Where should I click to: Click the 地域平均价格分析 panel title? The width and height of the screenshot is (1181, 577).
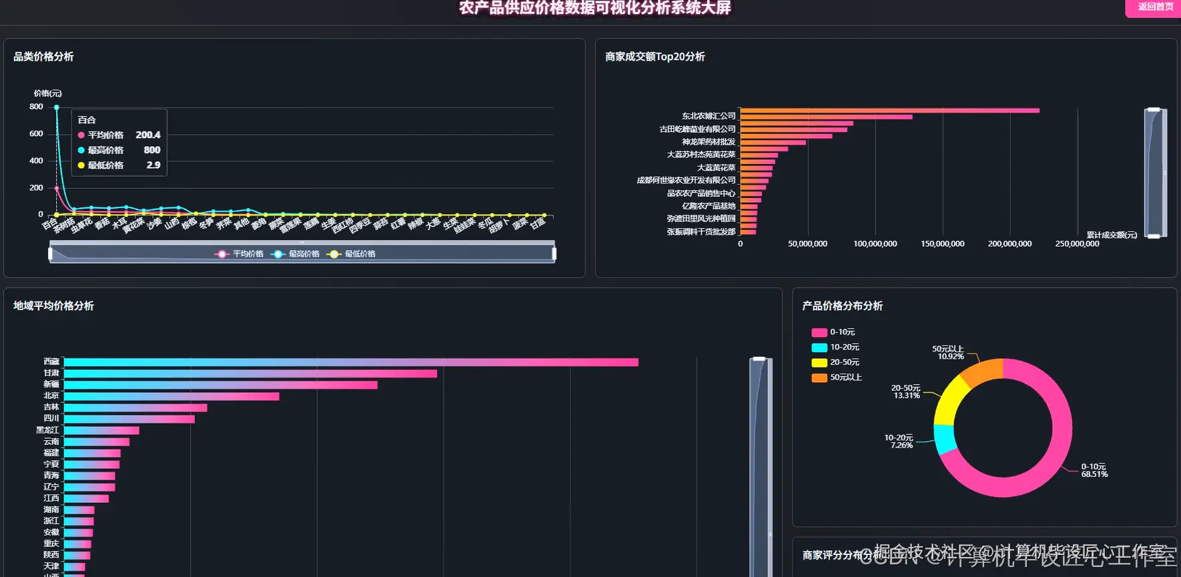[x=53, y=306]
